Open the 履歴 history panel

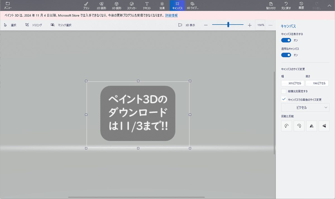point(301,6)
